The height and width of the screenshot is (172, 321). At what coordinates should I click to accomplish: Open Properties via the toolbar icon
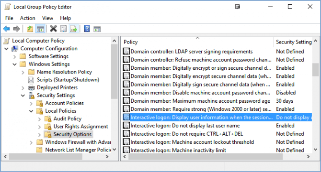63,29
